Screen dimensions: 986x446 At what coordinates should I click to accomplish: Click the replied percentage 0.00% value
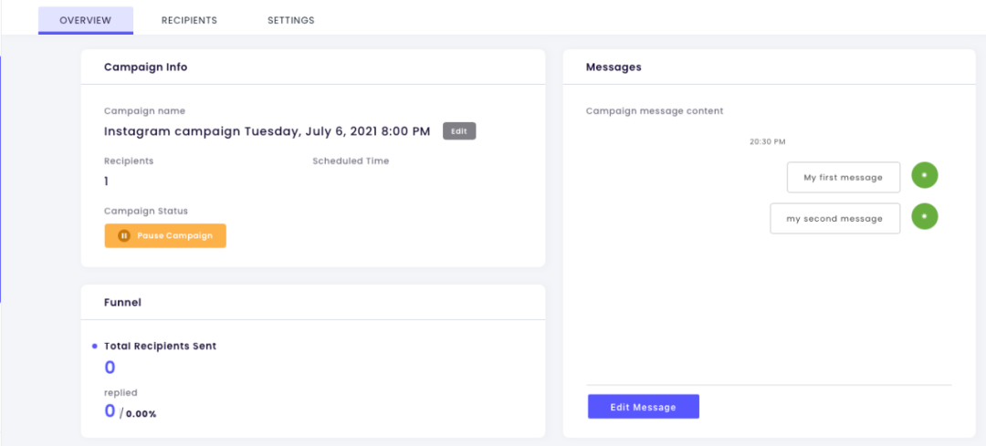(142, 414)
